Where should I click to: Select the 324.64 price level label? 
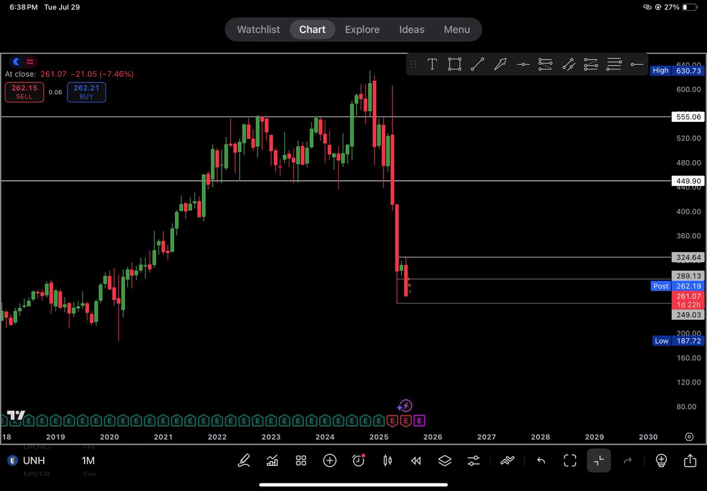(688, 257)
